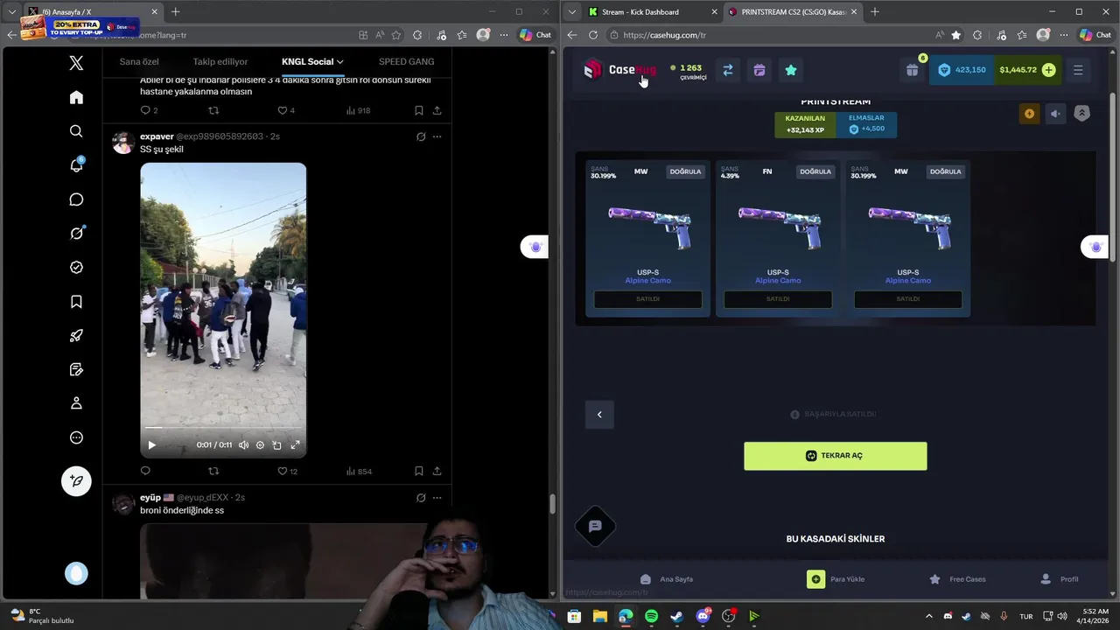1120x630 pixels.
Task: Open the Sana özel tab on X
Action: (139, 62)
